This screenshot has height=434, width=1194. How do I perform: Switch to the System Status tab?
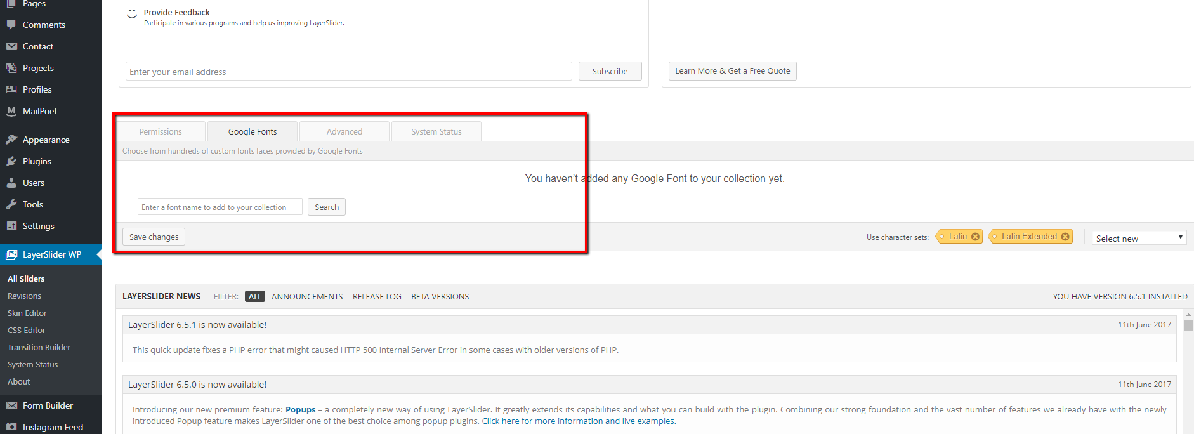(436, 131)
